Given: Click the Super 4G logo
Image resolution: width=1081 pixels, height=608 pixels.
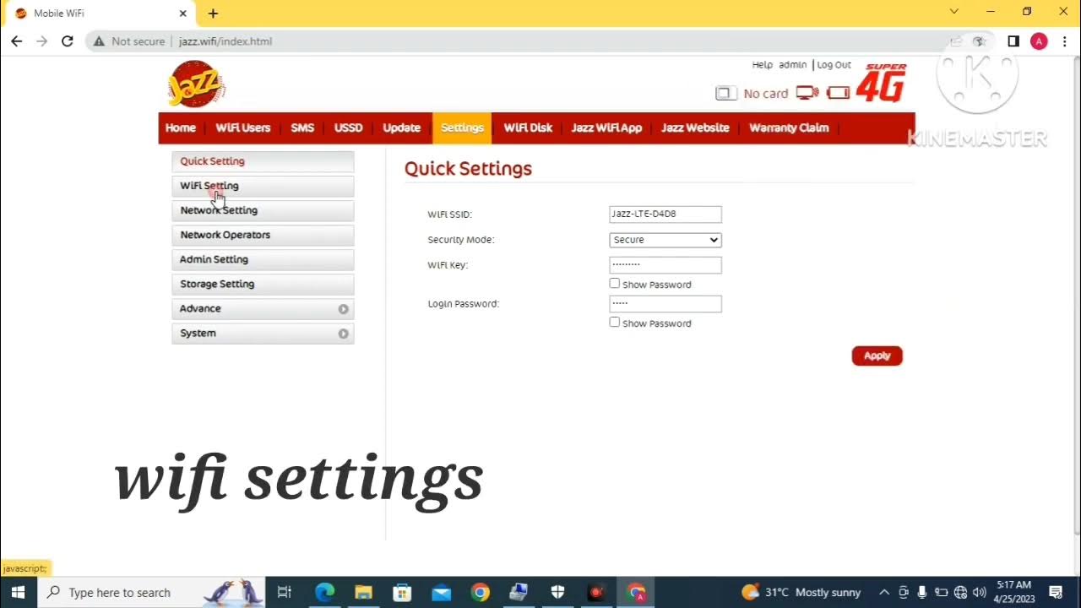Looking at the screenshot, I should pyautogui.click(x=882, y=83).
